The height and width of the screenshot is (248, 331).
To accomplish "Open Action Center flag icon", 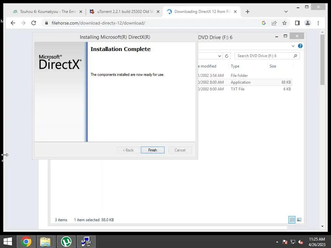I will coord(285,242).
